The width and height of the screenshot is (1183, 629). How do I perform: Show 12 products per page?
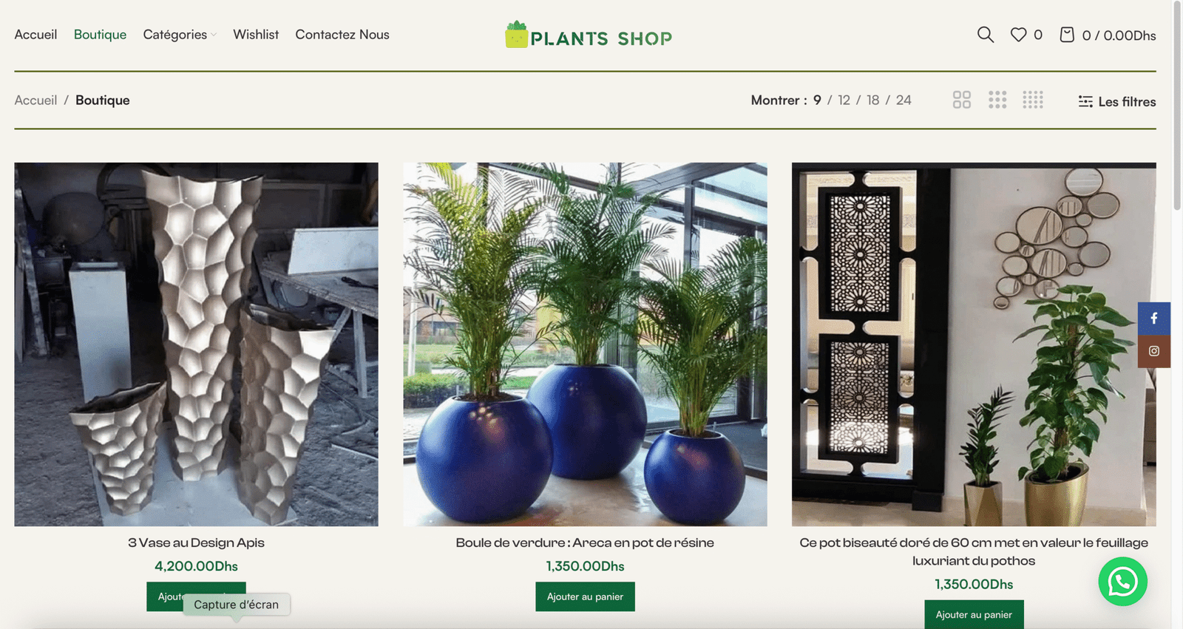pyautogui.click(x=844, y=100)
